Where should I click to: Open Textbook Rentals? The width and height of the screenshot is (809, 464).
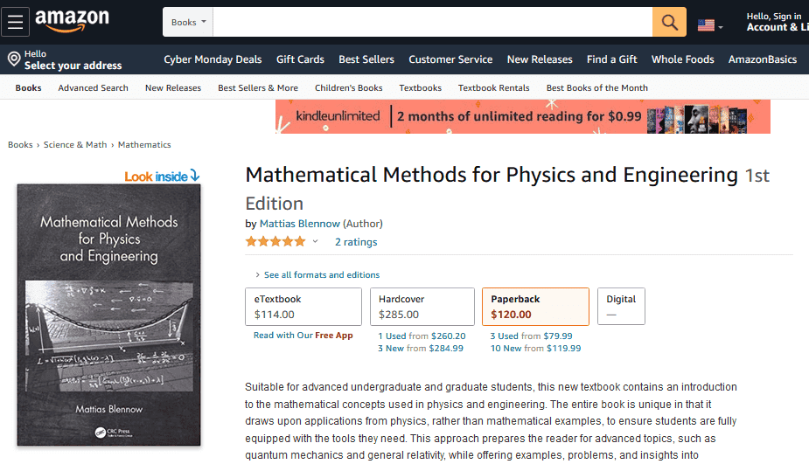tap(494, 87)
